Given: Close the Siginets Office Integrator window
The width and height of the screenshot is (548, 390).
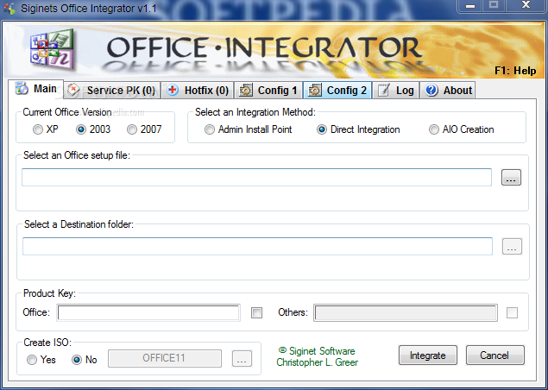Looking at the screenshot, I should point(526,6).
